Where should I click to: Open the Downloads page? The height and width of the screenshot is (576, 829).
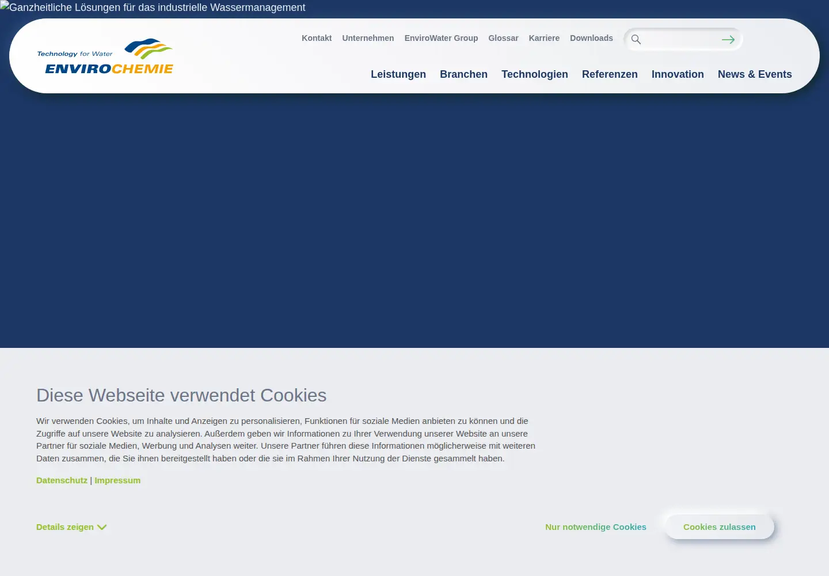(591, 38)
